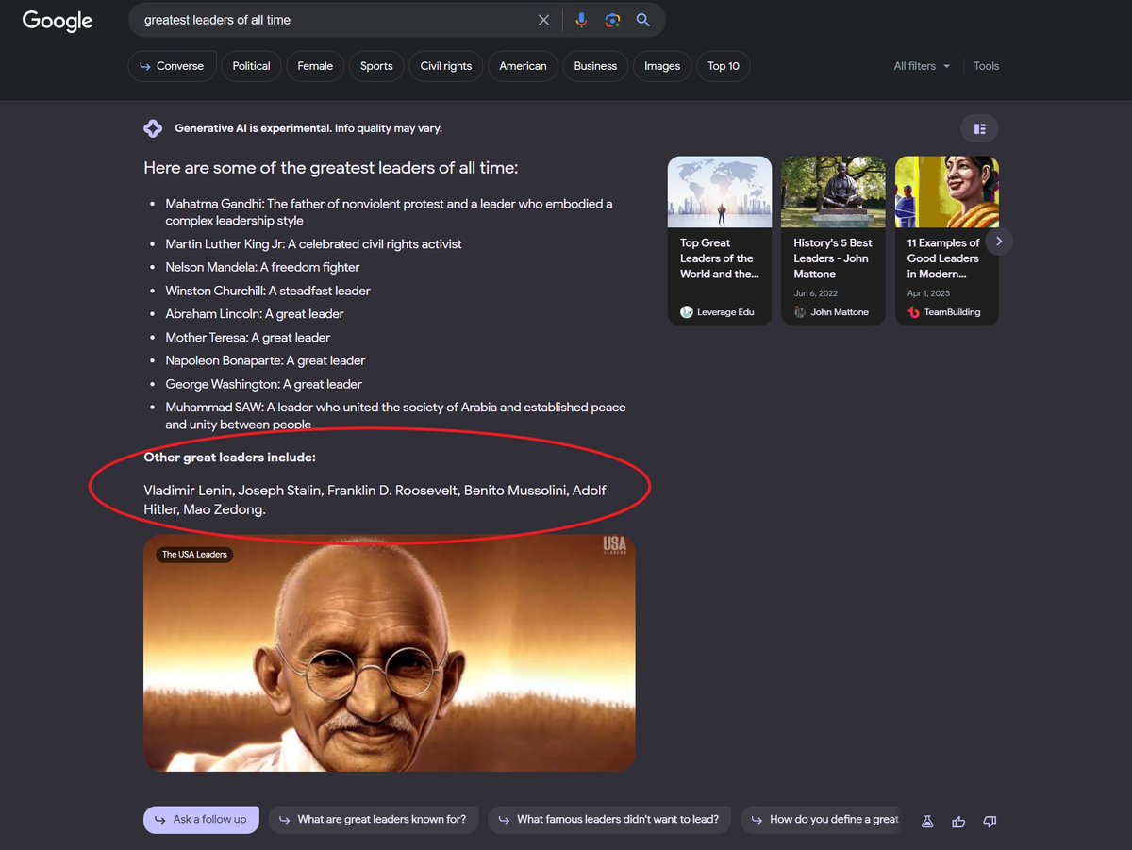
Task: Switch to the Images filter chip
Action: (x=662, y=66)
